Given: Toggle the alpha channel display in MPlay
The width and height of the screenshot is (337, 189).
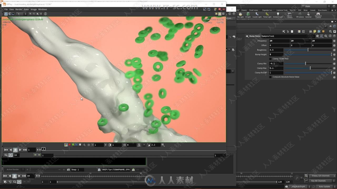Looking at the screenshot, I should pos(80,145).
